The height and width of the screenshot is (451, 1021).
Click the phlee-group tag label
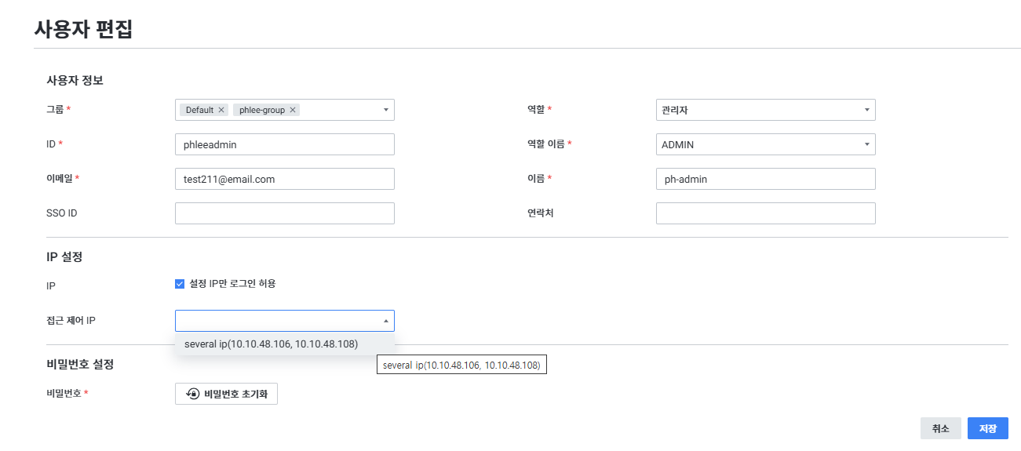tap(262, 111)
